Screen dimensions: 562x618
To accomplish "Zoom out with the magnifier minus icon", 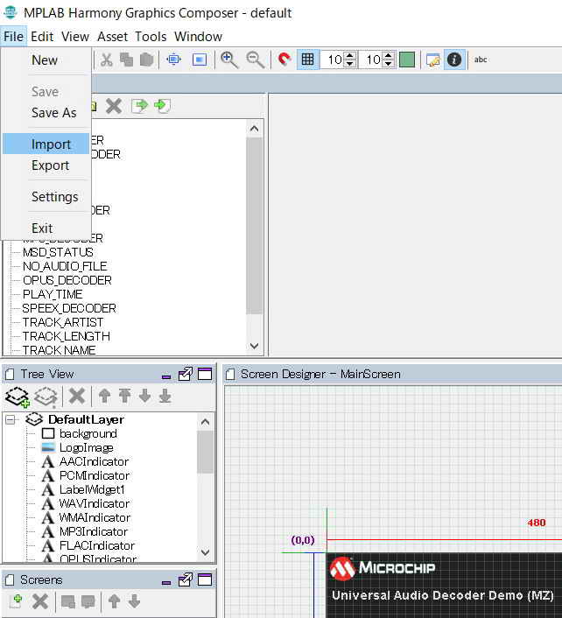I will 256,60.
